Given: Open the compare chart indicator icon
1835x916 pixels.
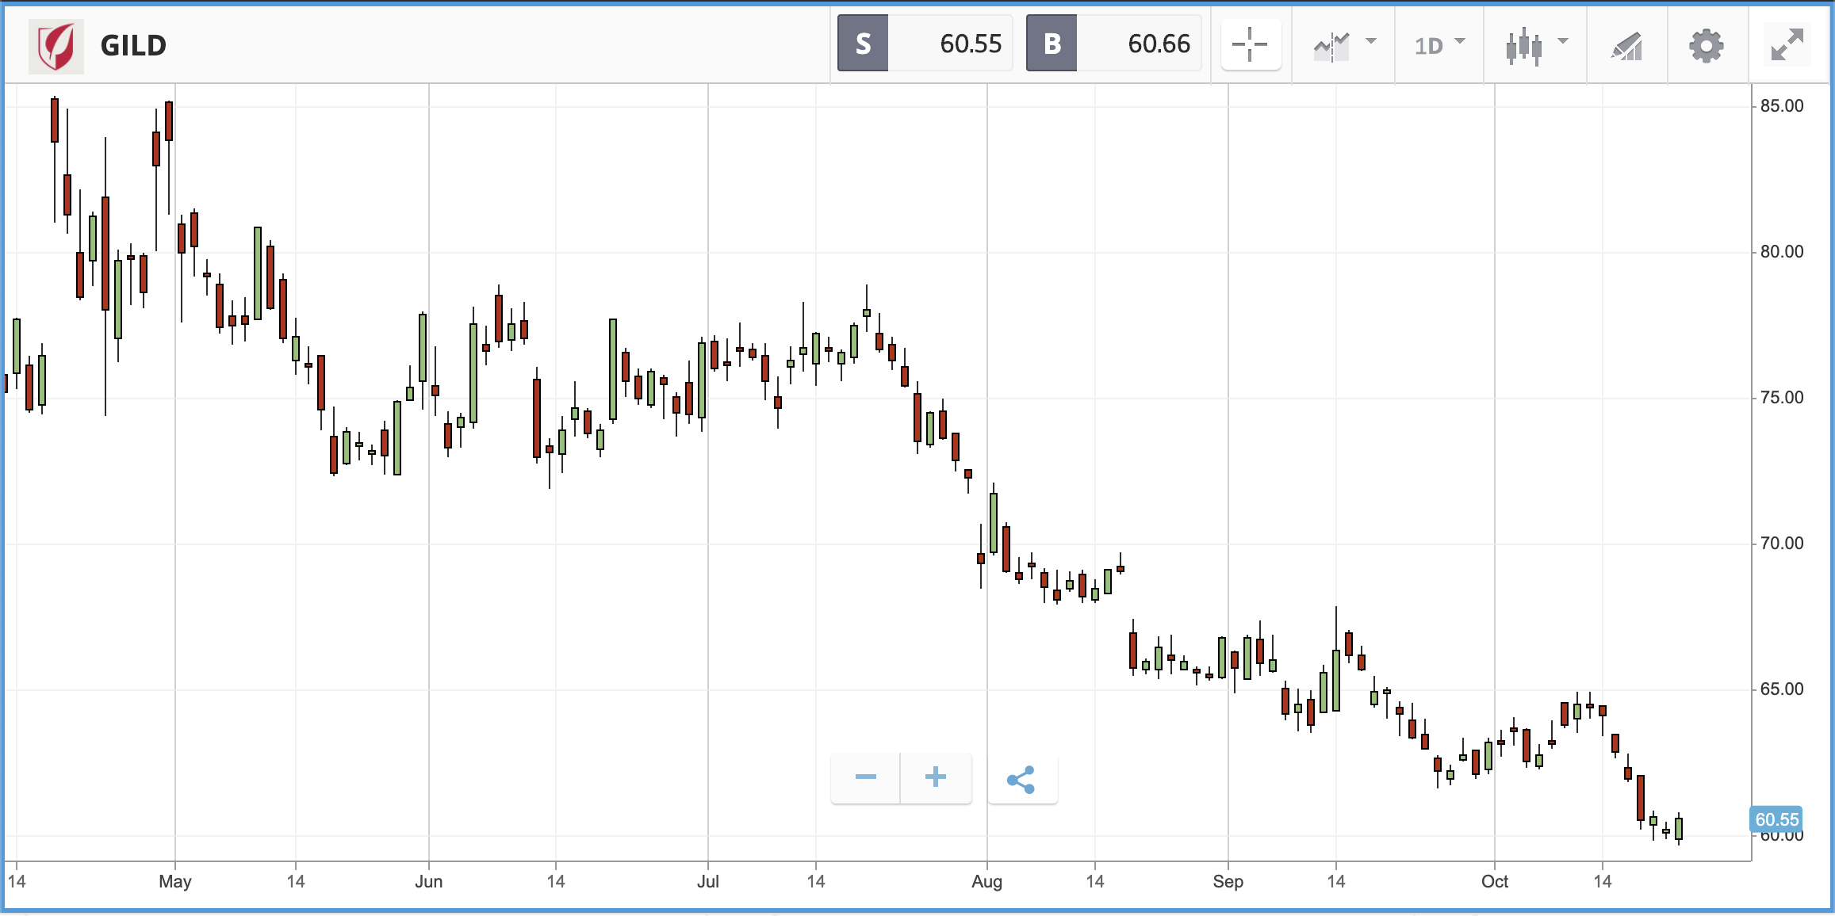Looking at the screenshot, I should [x=1332, y=46].
